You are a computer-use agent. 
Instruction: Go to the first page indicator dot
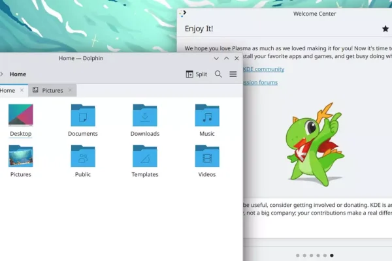pyautogui.click(x=298, y=255)
